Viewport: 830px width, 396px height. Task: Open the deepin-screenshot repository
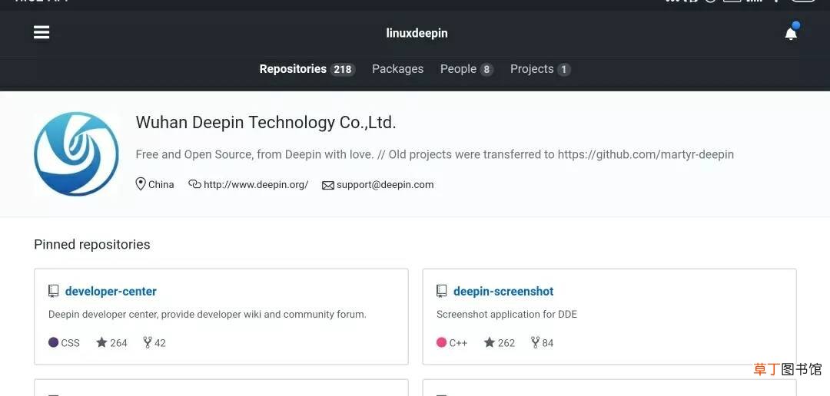pyautogui.click(x=503, y=292)
